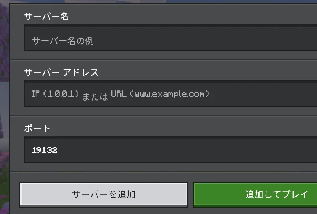Click empty space right of example.com placeholder
Screen dimensions: 317x214
click(x=263, y=94)
